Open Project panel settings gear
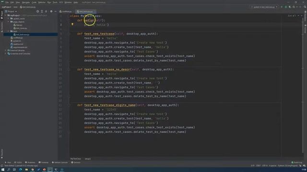Viewport: 307px width, 172px height. 51,11
